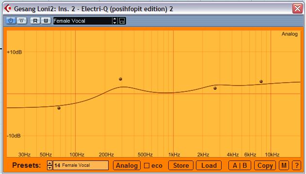Enable the eco checkbox
Image resolution: width=306 pixels, height=174 pixels.
click(146, 166)
